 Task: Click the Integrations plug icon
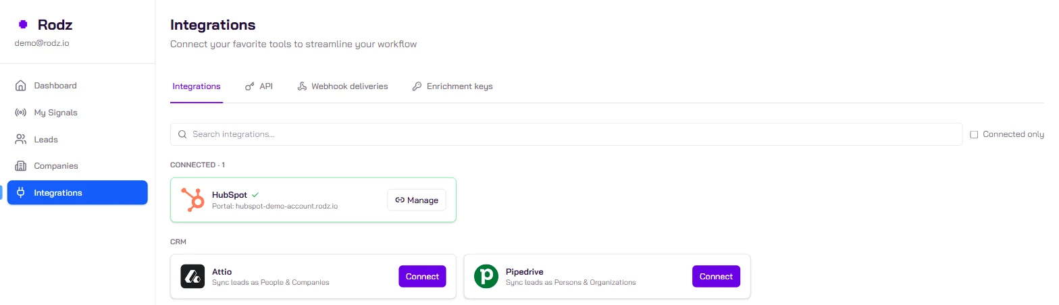(x=20, y=193)
